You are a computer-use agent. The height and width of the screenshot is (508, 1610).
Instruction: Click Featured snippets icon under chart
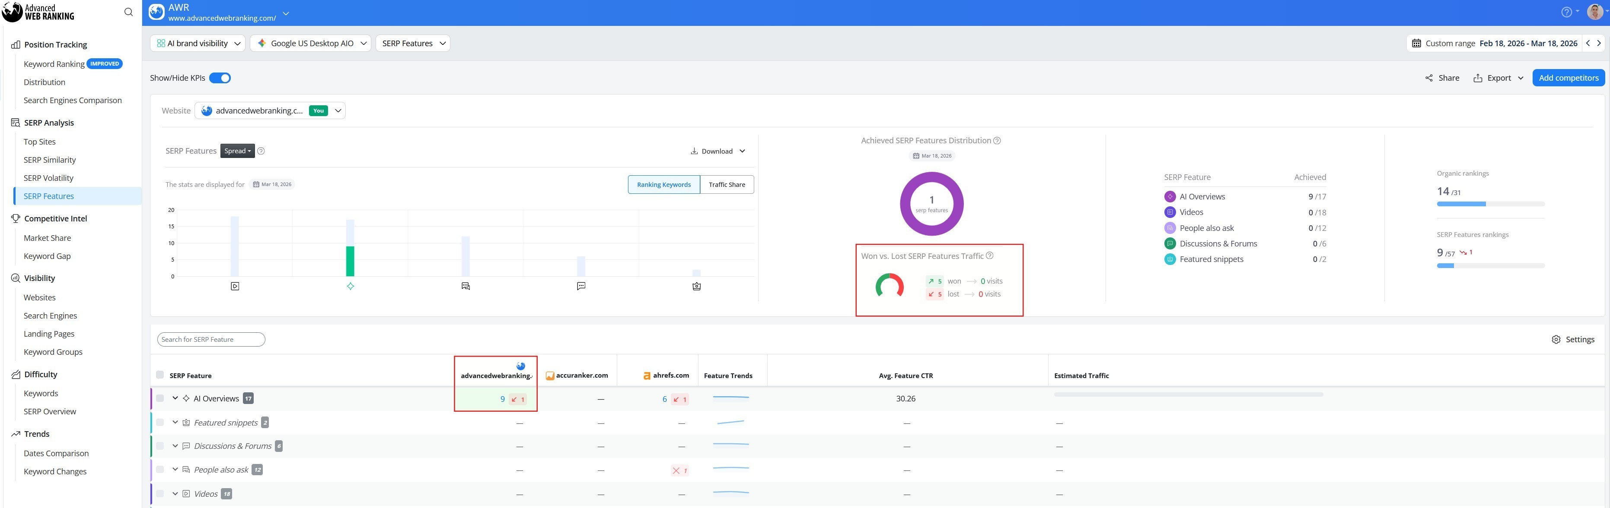click(x=697, y=287)
